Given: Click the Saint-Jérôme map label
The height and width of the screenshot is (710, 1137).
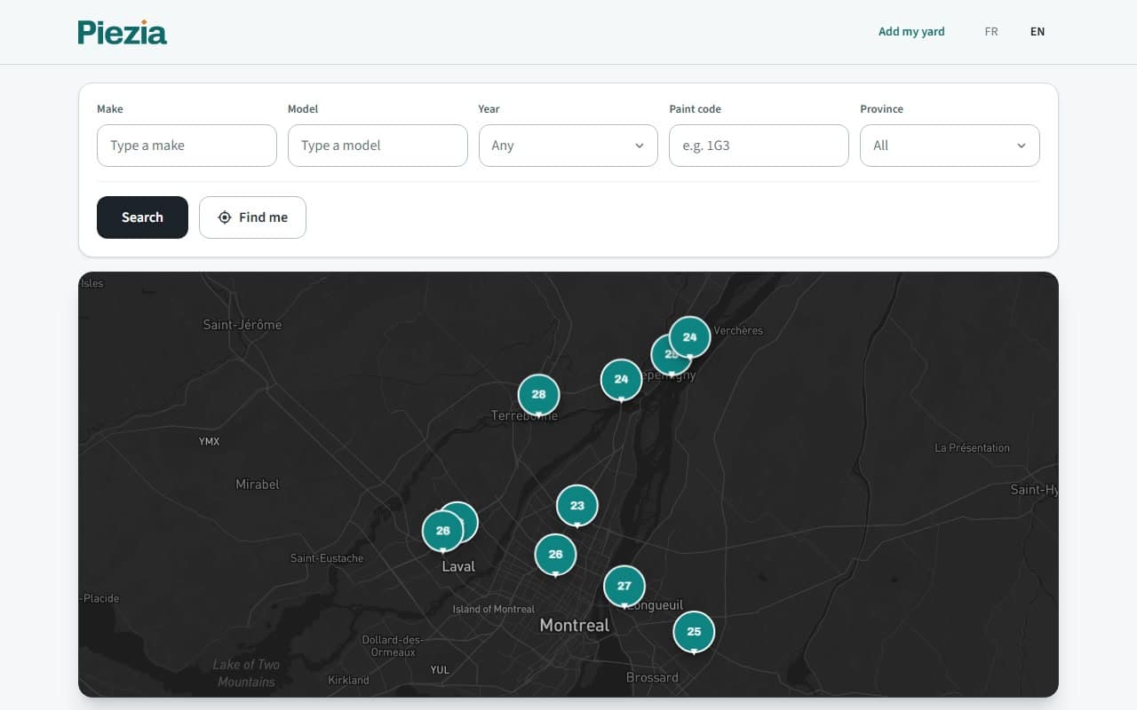Looking at the screenshot, I should tap(243, 325).
